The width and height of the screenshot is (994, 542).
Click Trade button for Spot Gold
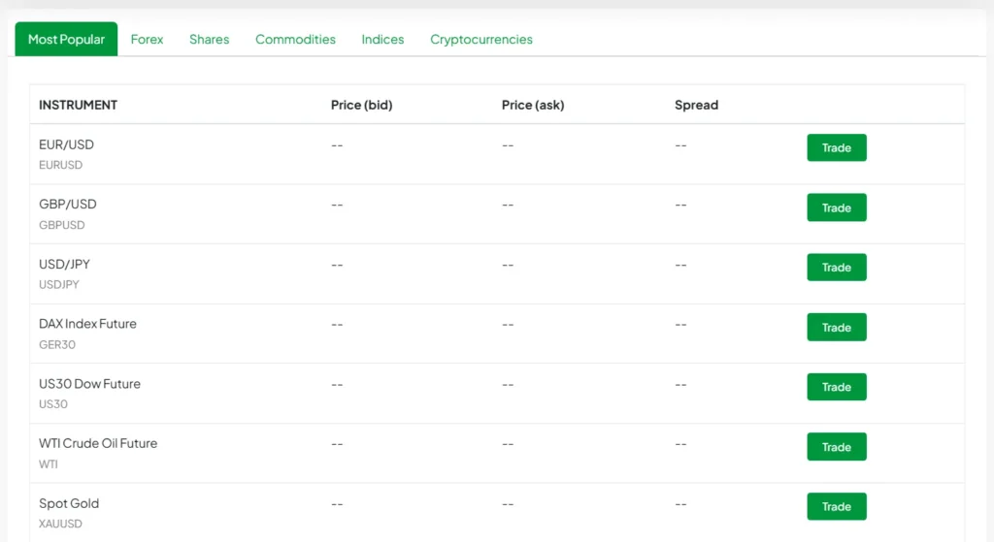coord(836,506)
